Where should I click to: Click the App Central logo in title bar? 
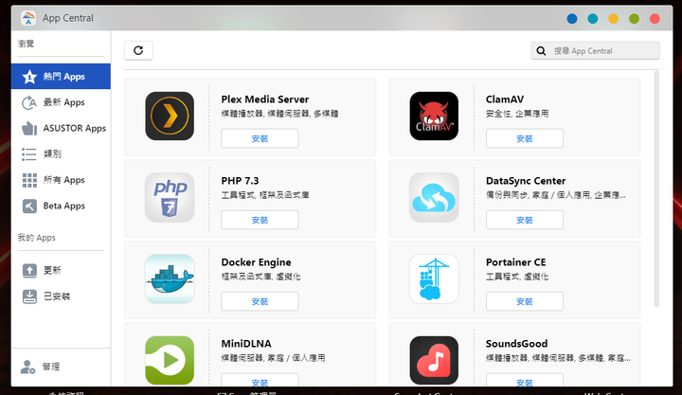28,18
